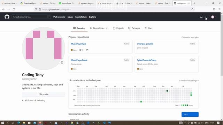Open Firefox from the taskbar
Image resolution: width=223 pixels, height=125 pixels.
[40, 123]
